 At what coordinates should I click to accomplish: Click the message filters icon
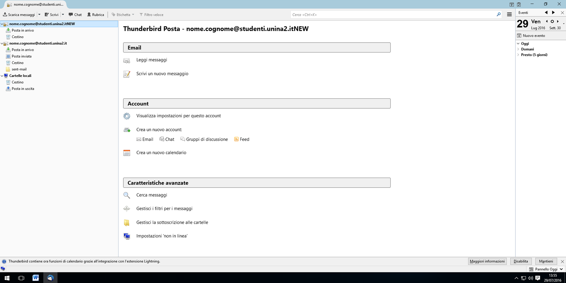tap(127, 209)
